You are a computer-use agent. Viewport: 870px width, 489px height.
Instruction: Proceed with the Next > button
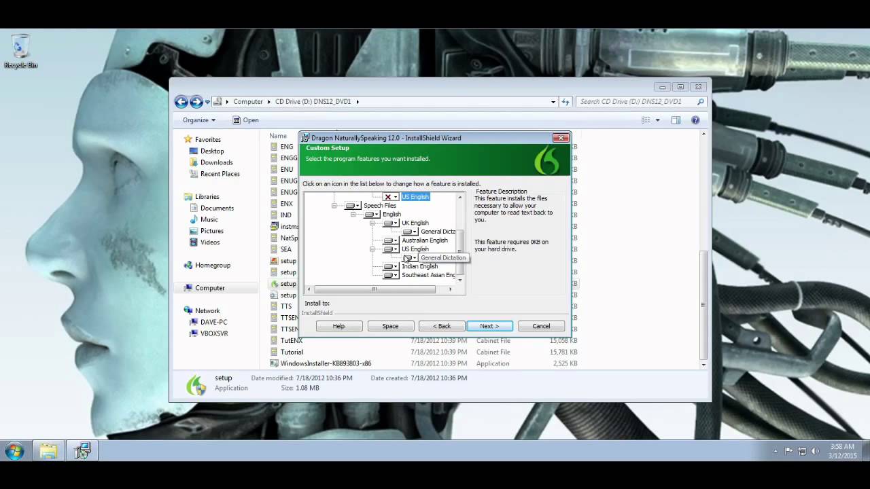click(489, 326)
